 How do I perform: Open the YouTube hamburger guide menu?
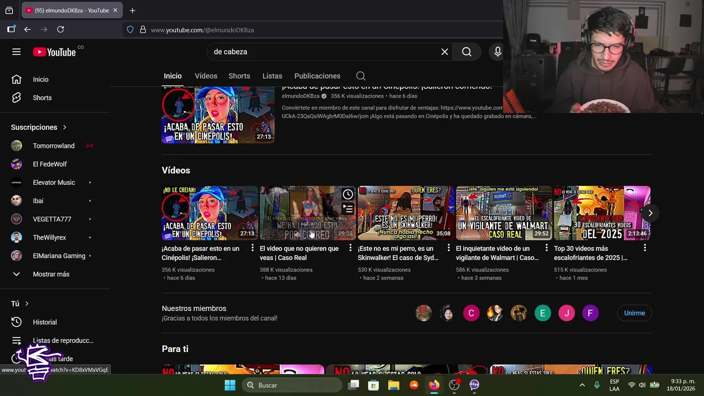[x=16, y=52]
